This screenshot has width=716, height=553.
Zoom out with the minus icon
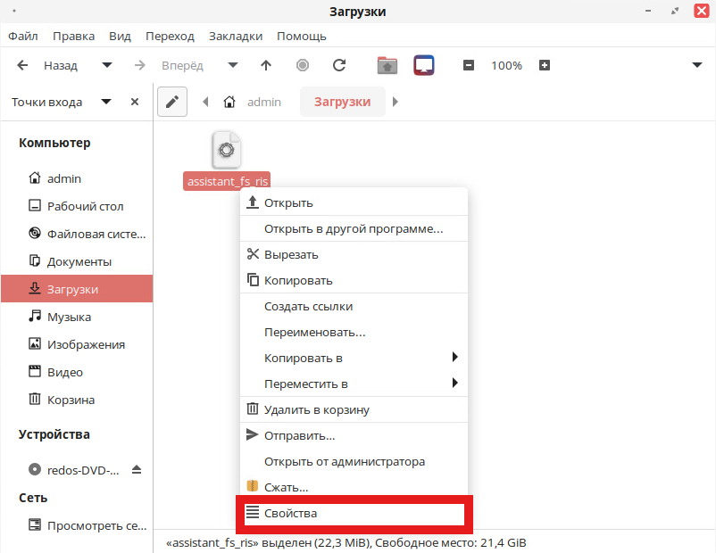point(468,65)
